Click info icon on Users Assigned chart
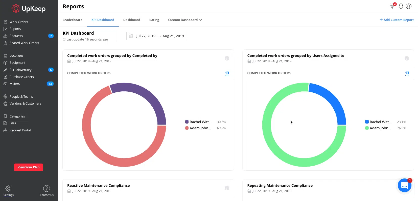 (x=407, y=58)
